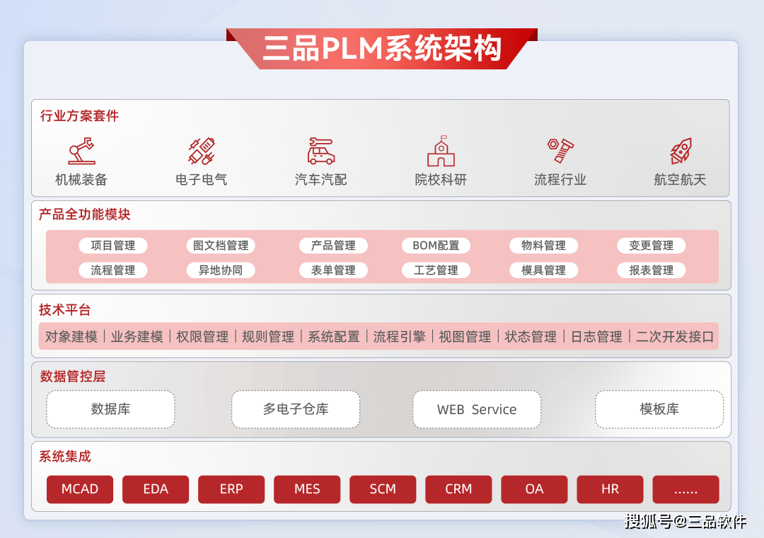
Task: Click 系统配置 in the 技术平台 bar
Action: click(334, 336)
